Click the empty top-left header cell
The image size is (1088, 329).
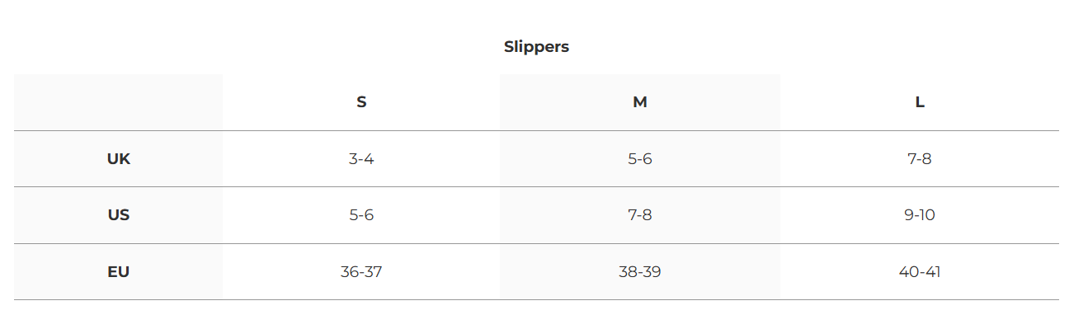tap(119, 102)
